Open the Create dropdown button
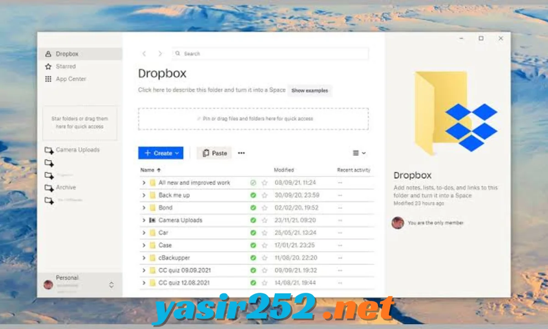 (x=161, y=153)
